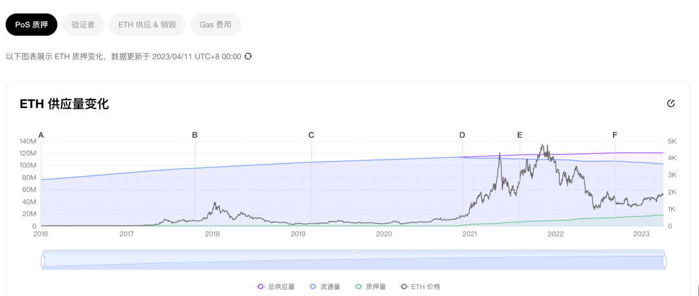Open the ETH 供应 & 销毁 tab
699x296 pixels.
click(147, 25)
